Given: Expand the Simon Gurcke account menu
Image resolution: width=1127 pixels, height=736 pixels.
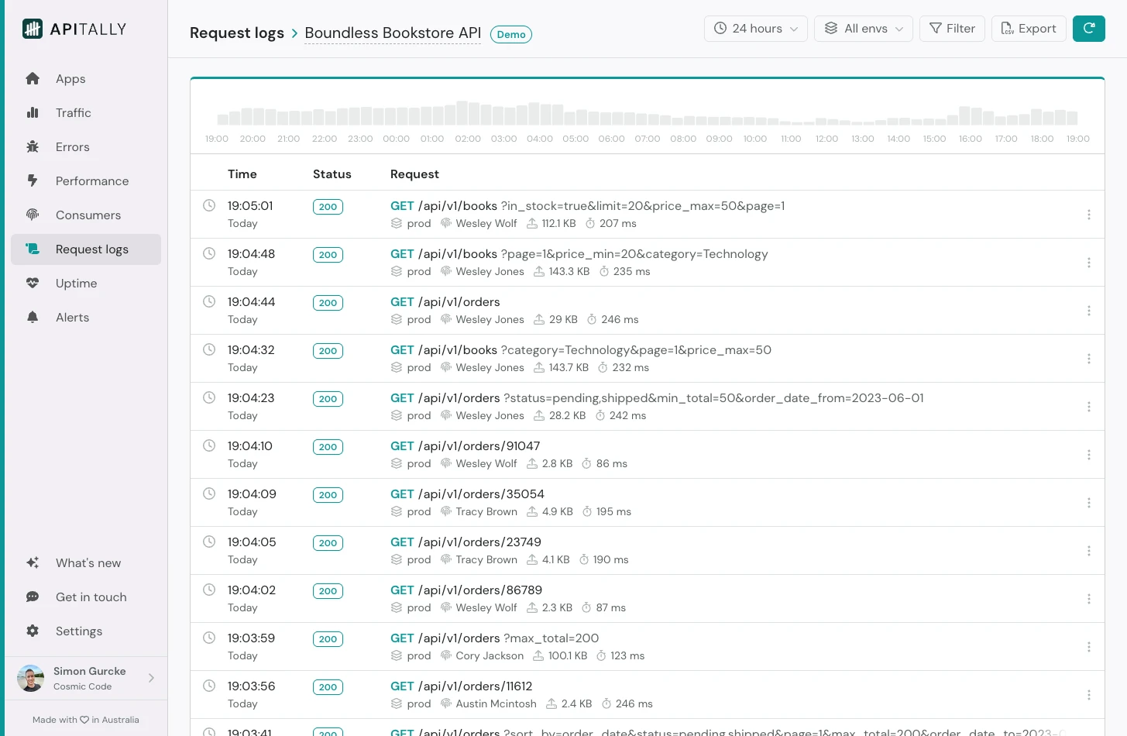Looking at the screenshot, I should click(85, 678).
